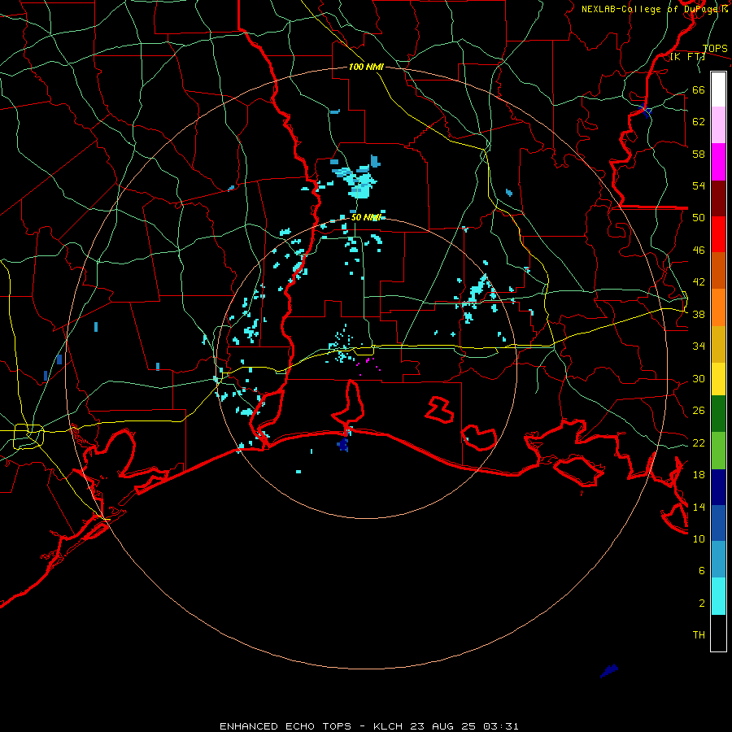This screenshot has height=732, width=732.
Task: Click legend value 66
Action: [x=699, y=89]
